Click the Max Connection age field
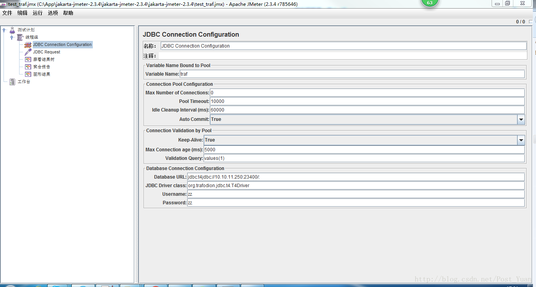Image resolution: width=536 pixels, height=287 pixels. pyautogui.click(x=364, y=150)
